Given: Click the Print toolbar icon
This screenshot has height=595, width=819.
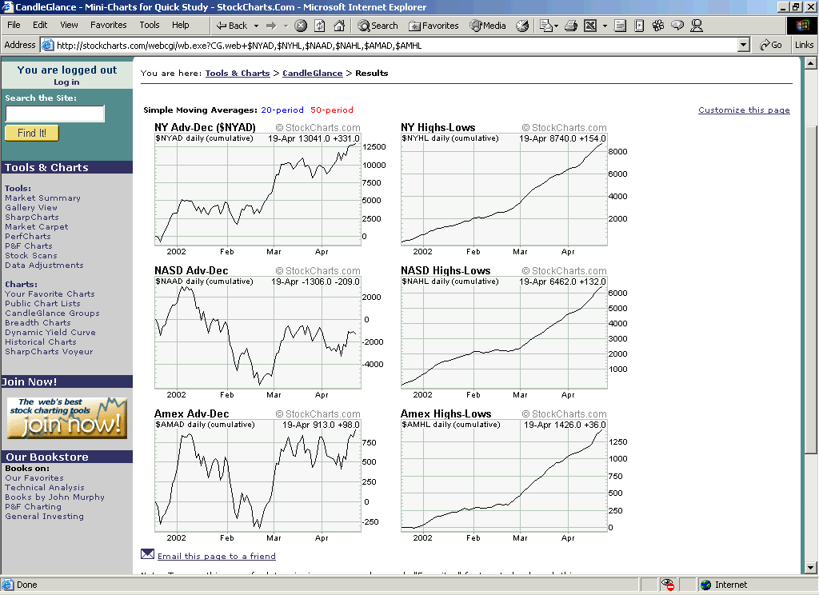Looking at the screenshot, I should coord(571,26).
